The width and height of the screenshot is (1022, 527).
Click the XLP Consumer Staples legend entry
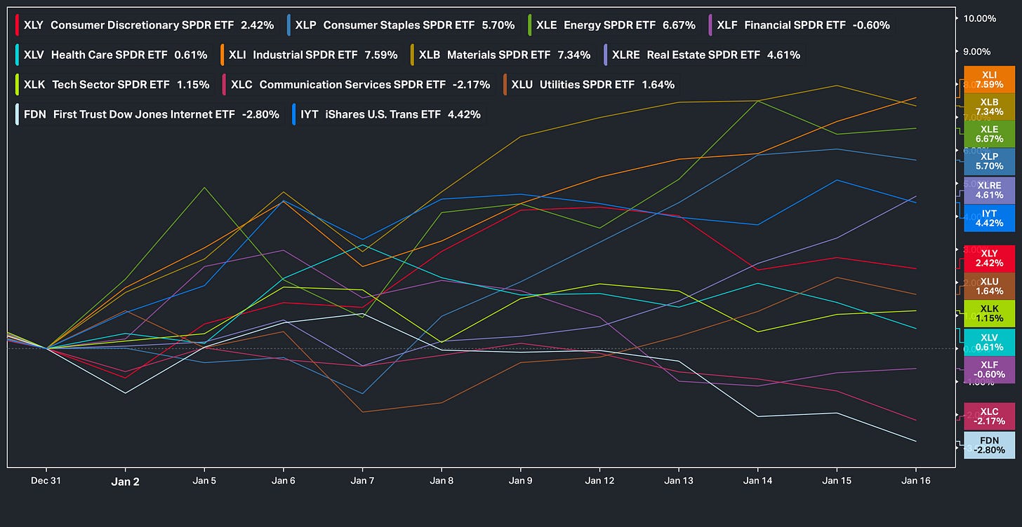pyautogui.click(x=403, y=25)
